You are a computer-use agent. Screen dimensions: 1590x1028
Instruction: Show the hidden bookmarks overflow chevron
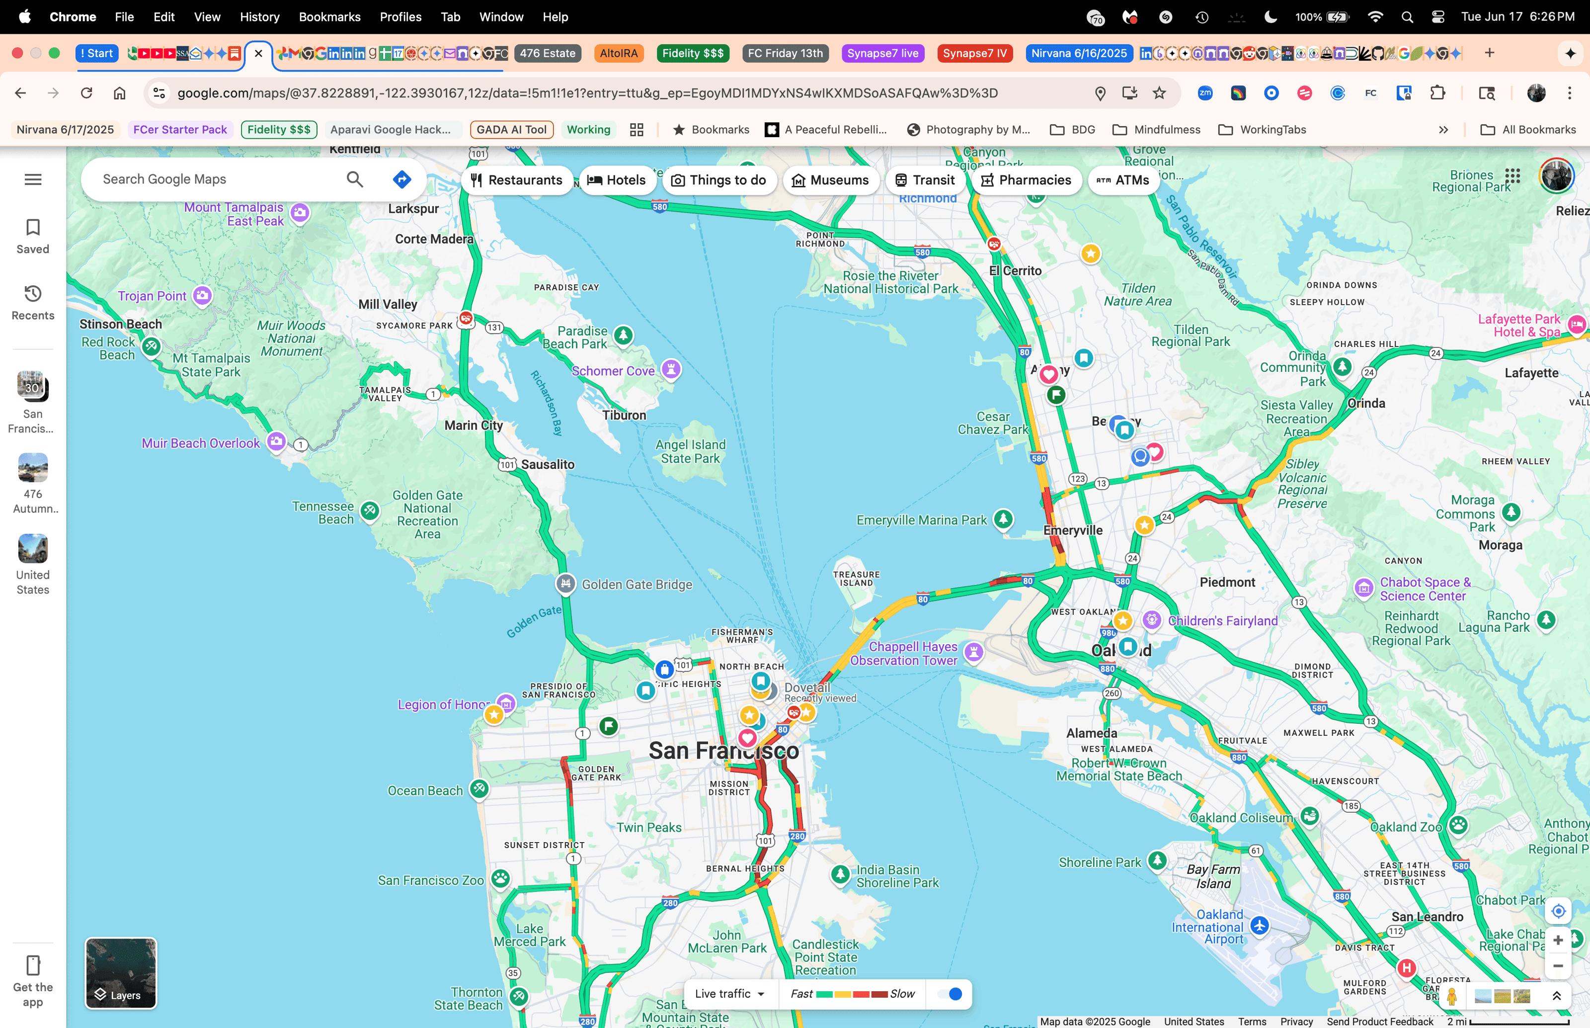pyautogui.click(x=1443, y=130)
